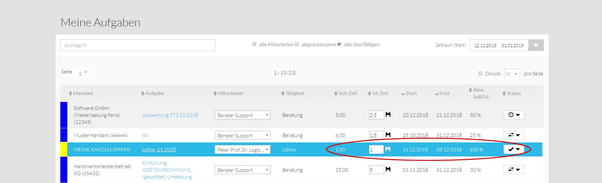Open Mitarbeiter dropdown for Software GmbH row
Viewport: 602px width, 183px height.
click(242, 115)
